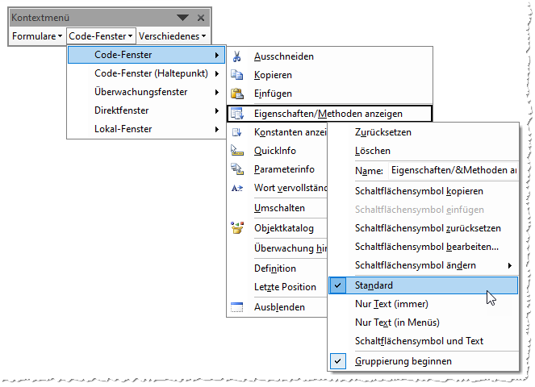Screen dimensions: 535x387
Task: Click the QuickInfo icon
Action: [x=237, y=151]
